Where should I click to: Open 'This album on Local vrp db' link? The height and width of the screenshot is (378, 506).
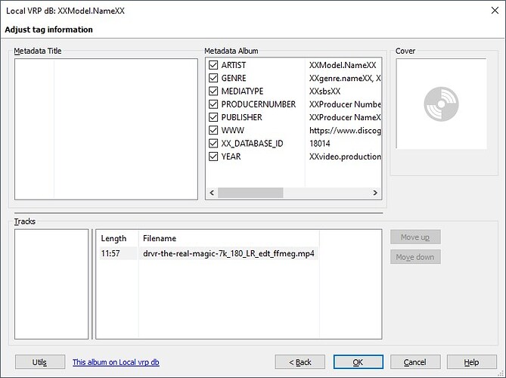click(116, 362)
